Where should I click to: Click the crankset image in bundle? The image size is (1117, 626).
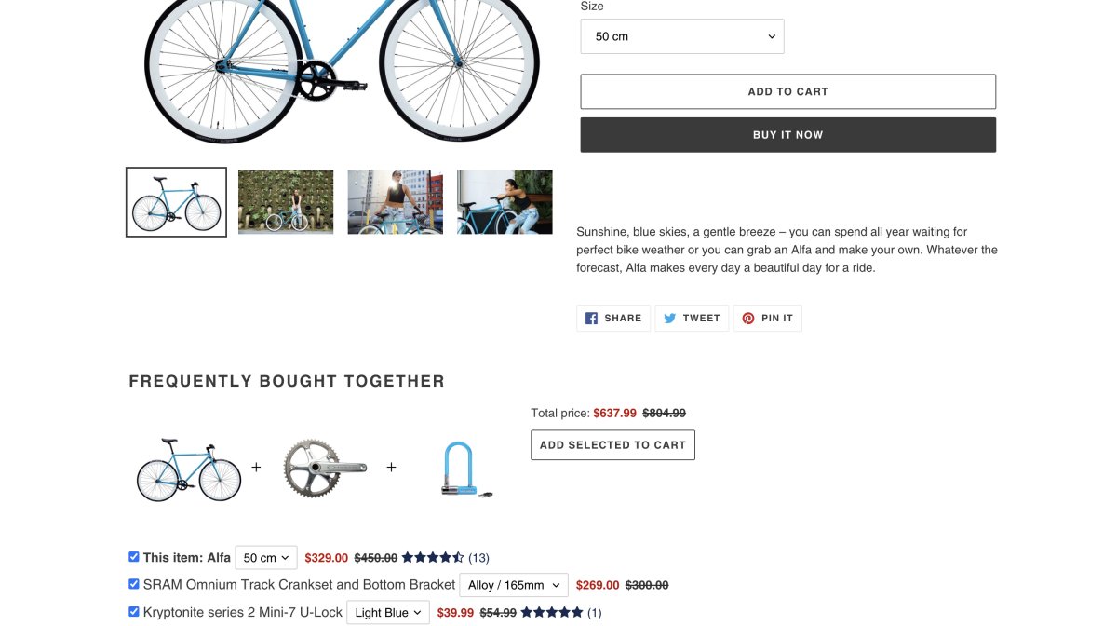[324, 468]
